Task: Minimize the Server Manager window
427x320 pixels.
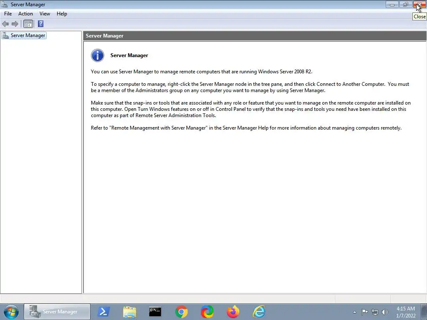Action: pyautogui.click(x=392, y=4)
